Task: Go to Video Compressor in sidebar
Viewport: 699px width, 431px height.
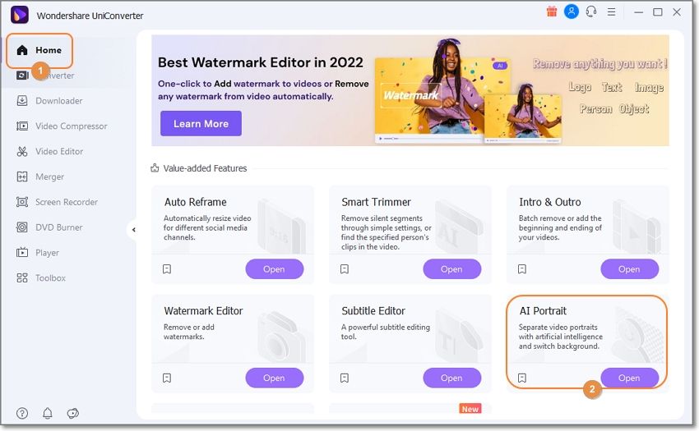Action: point(71,126)
